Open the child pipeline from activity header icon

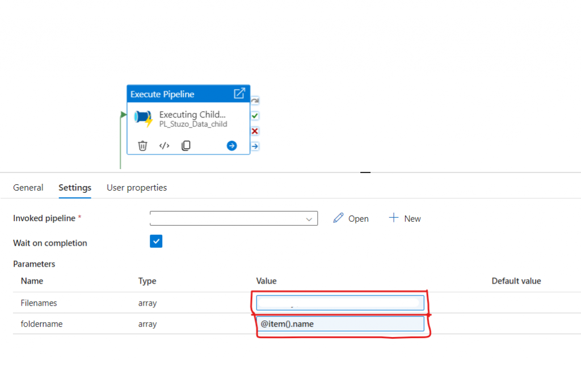pyautogui.click(x=239, y=94)
